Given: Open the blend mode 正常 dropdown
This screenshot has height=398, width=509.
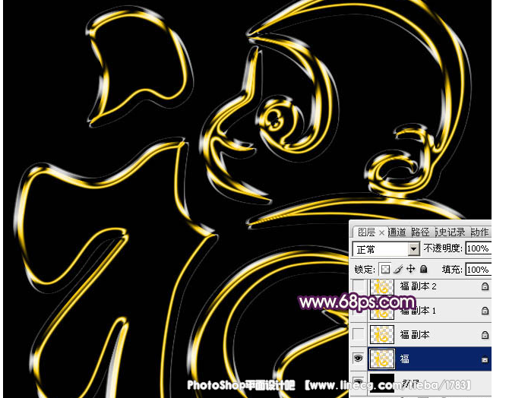Looking at the screenshot, I should click(413, 249).
